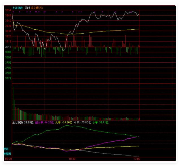Viewport: 180px width, 166px height.
Task: Click the 主力净额 29.89亿 readout
Action: [x=23, y=123]
